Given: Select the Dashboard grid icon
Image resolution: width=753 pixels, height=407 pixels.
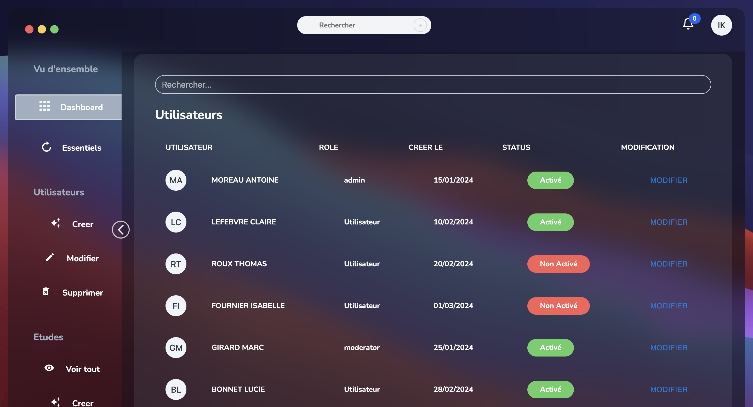Looking at the screenshot, I should [44, 107].
